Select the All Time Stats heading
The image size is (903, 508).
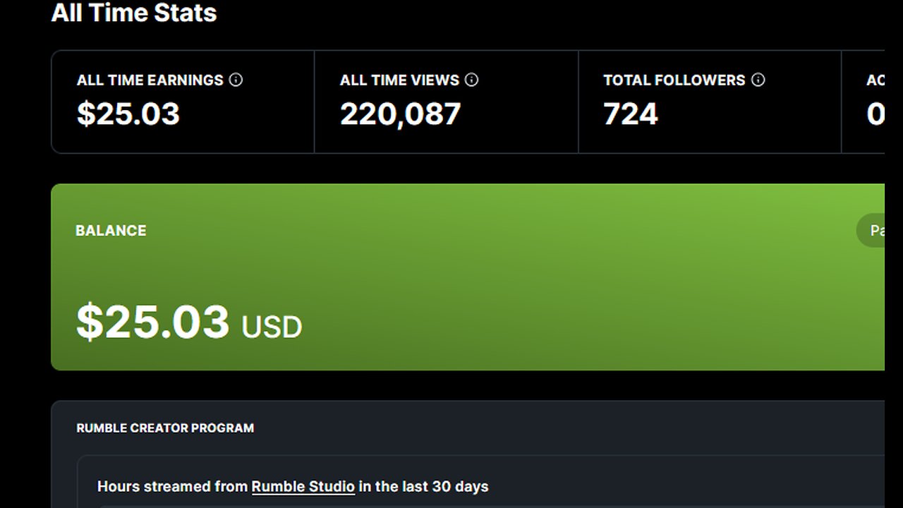[134, 13]
